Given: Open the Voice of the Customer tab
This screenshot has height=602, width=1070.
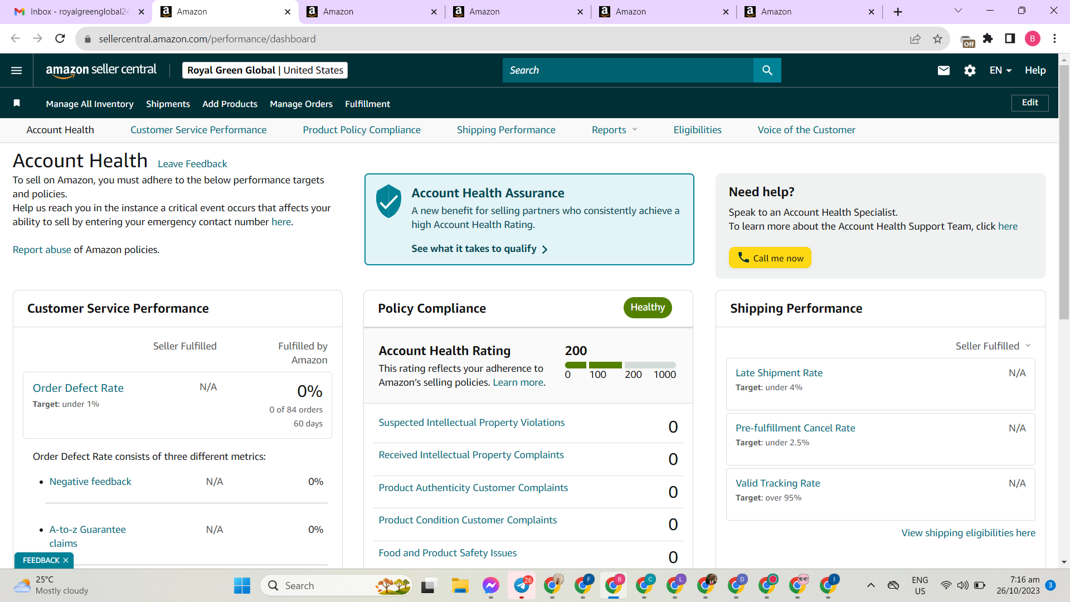Looking at the screenshot, I should (x=806, y=130).
